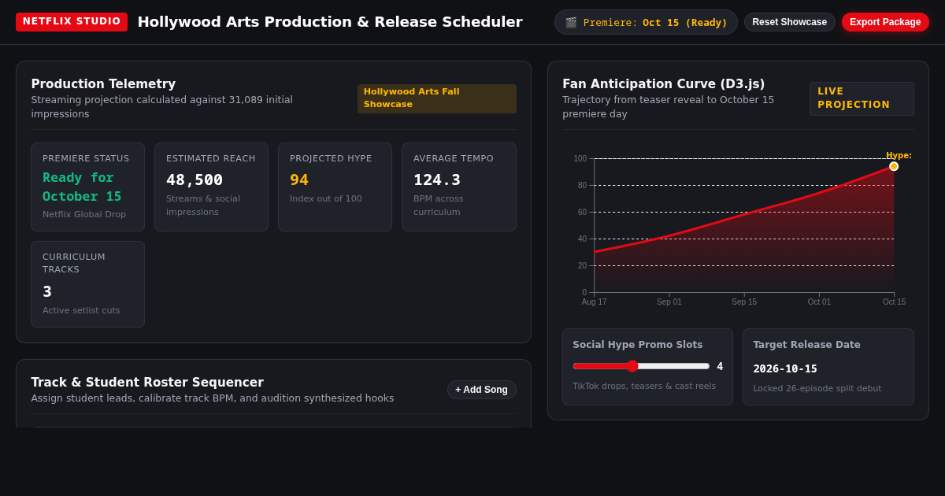
Task: Click the Oct 15 axis label
Action: [x=894, y=302]
